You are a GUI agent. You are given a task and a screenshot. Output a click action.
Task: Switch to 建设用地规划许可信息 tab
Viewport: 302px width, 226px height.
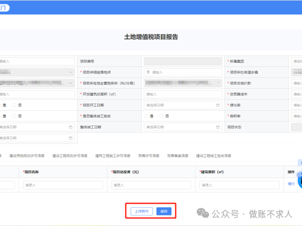[27, 156]
